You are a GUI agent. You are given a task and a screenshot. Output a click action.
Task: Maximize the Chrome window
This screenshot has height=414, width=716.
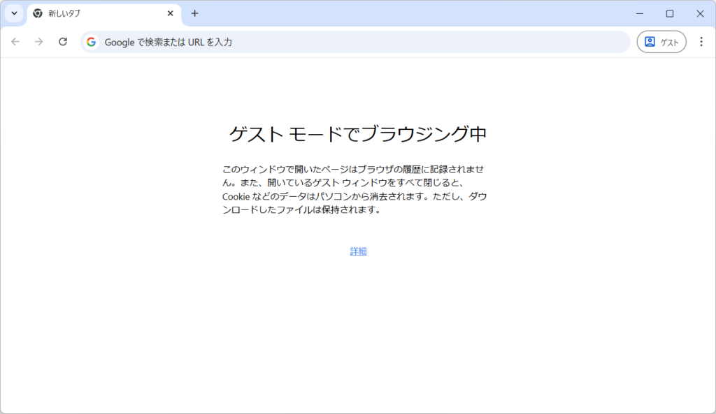click(670, 13)
